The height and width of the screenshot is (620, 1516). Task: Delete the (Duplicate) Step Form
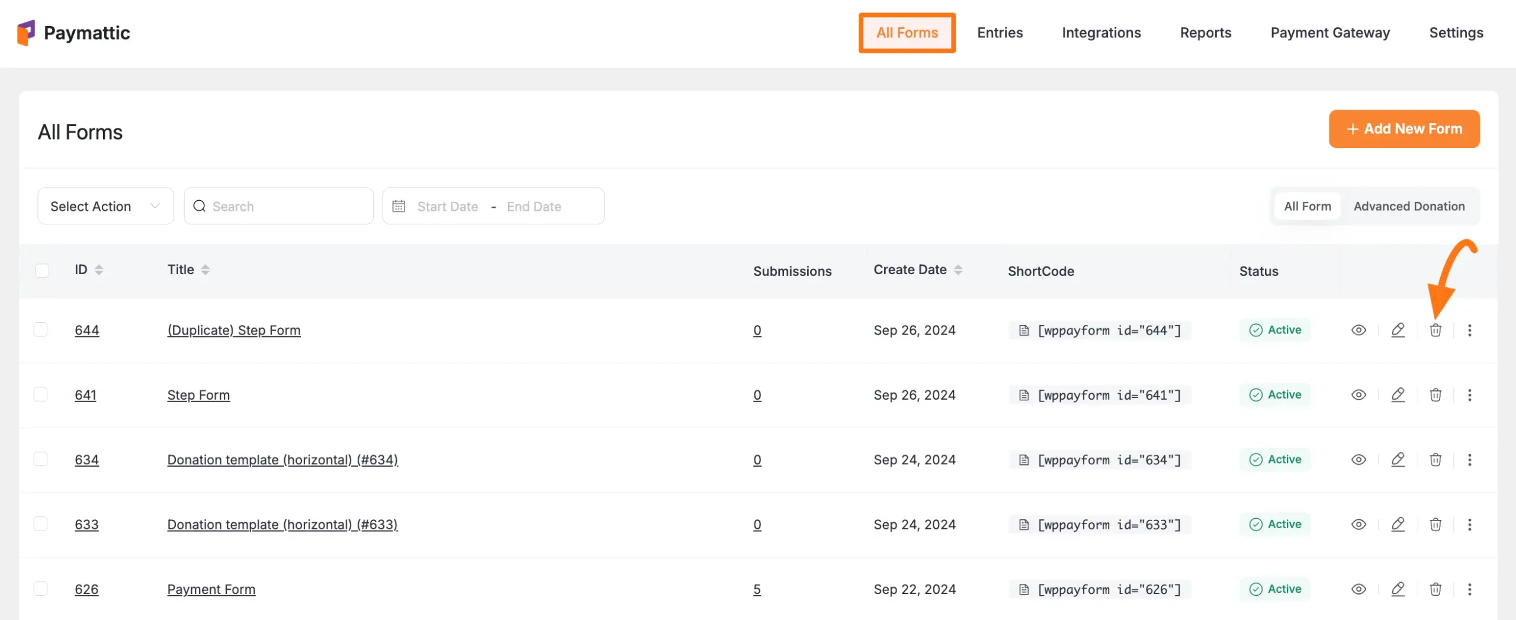pos(1435,330)
